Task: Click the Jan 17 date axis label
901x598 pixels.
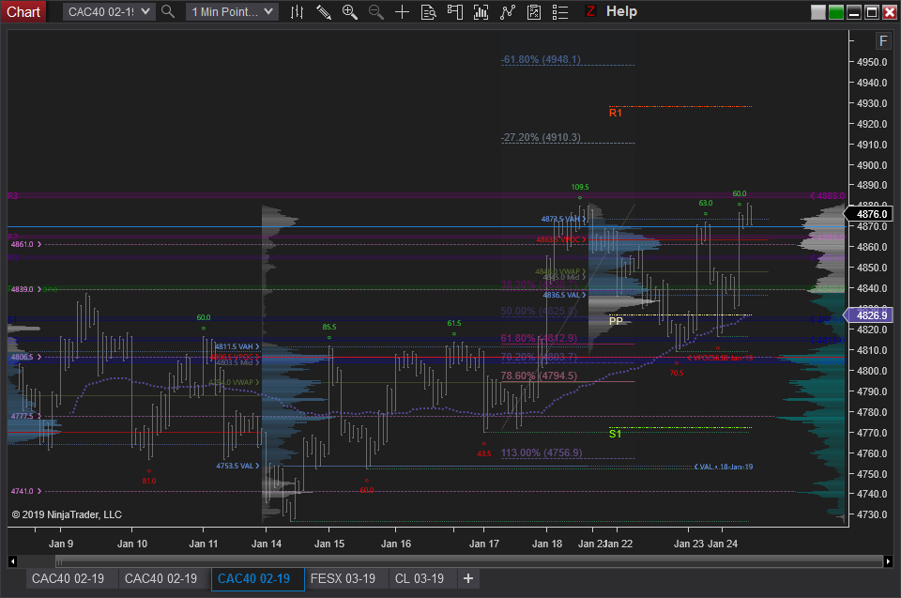Action: [x=484, y=544]
